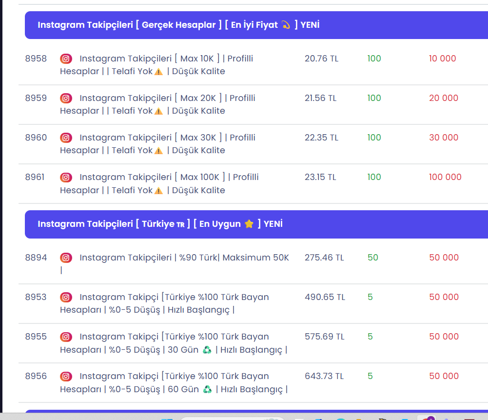Click shooting star emoji in Gerçek Hesaplar header
This screenshot has height=420, width=488.
point(286,24)
